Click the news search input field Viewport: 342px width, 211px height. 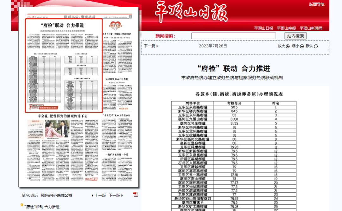[234, 36]
